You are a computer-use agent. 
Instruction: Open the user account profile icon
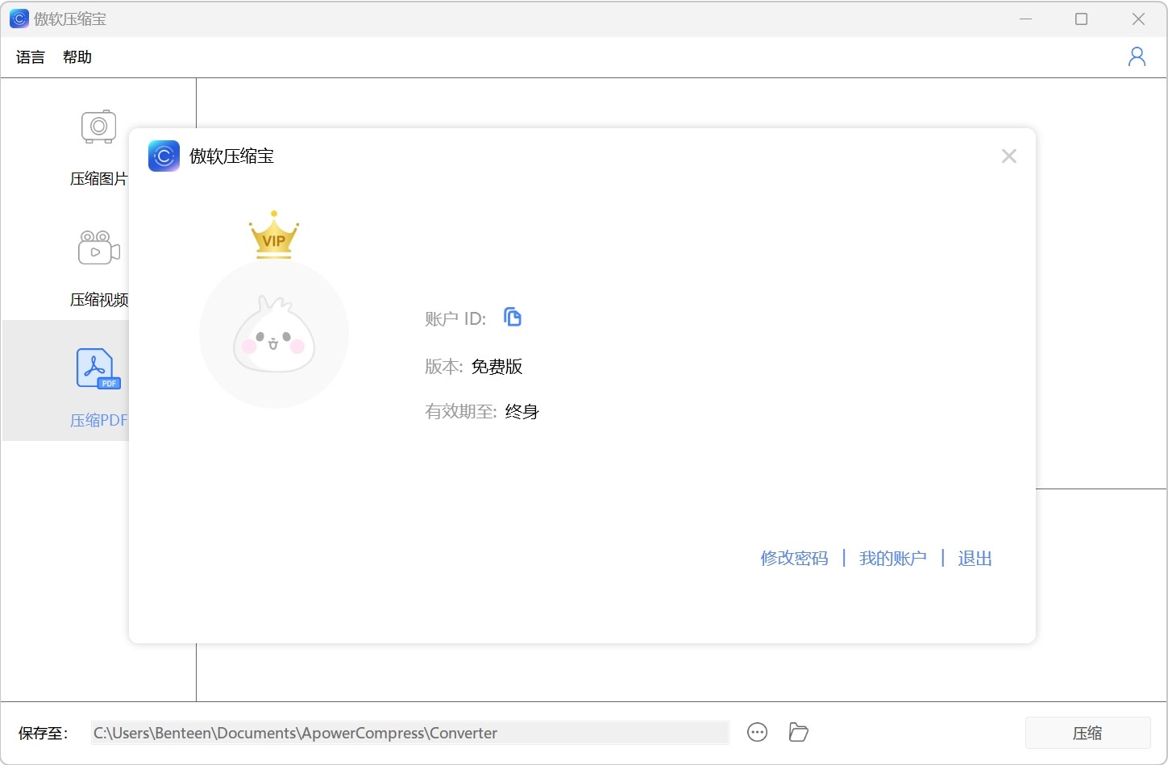pyautogui.click(x=1137, y=56)
